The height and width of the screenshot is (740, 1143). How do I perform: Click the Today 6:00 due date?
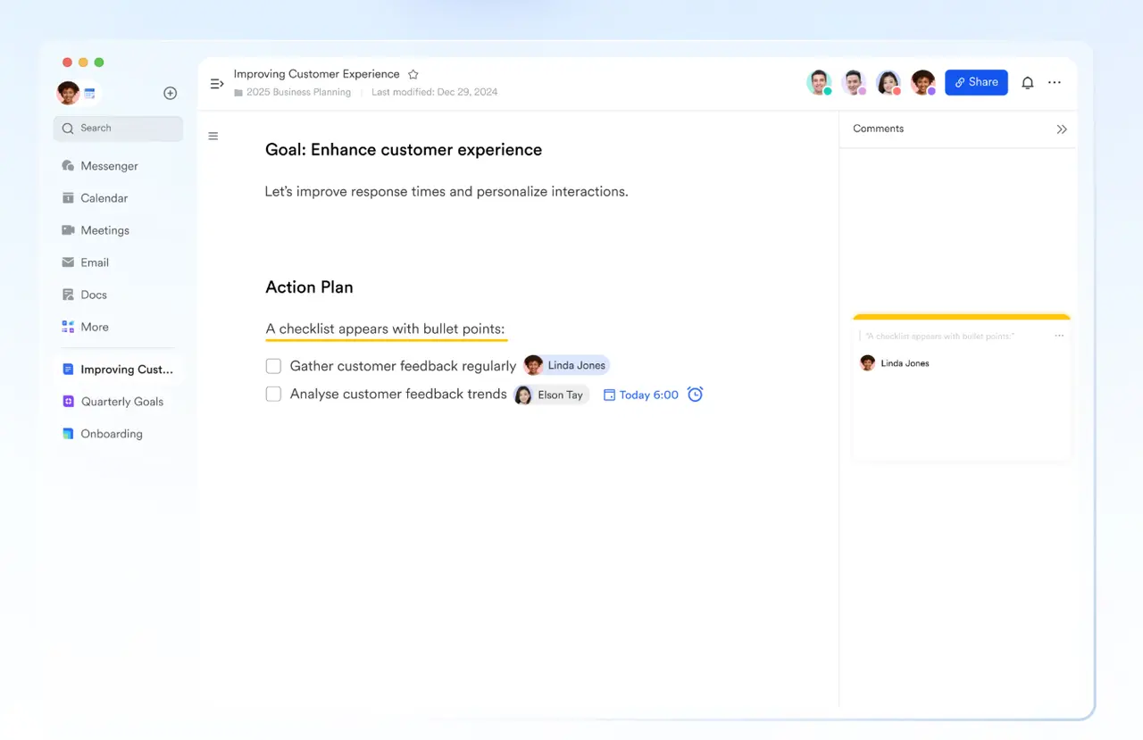641,395
